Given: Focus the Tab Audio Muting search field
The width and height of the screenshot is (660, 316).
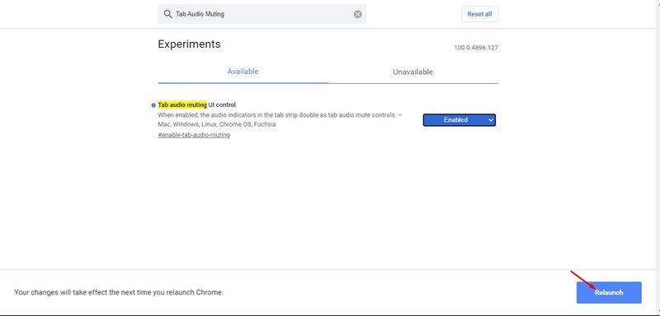Looking at the screenshot, I should pyautogui.click(x=262, y=14).
